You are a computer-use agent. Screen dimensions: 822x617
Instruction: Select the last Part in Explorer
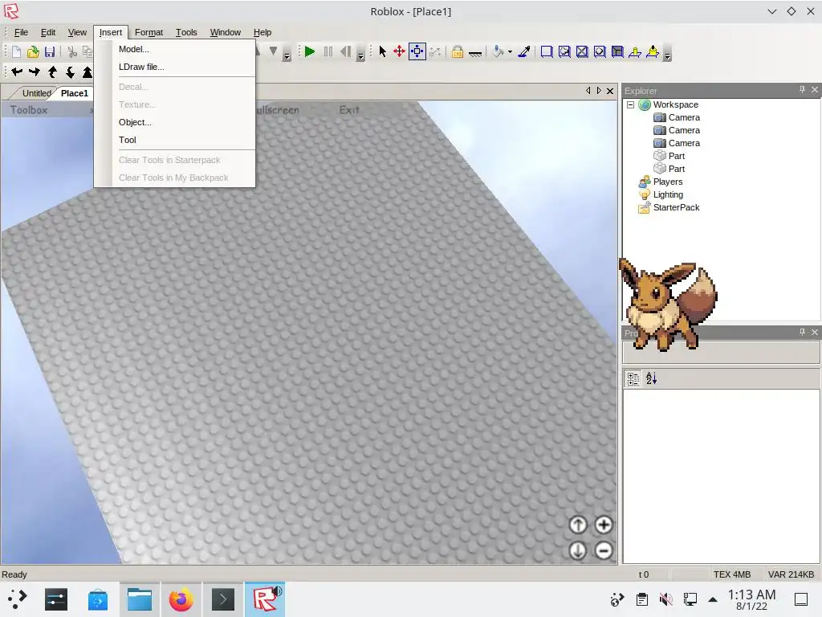(x=676, y=169)
